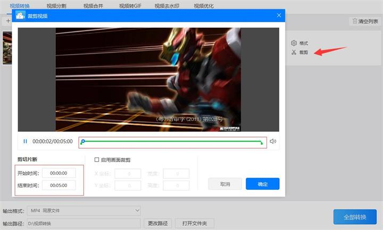
Task: Click the 剪切片断 section label
Action: (x=27, y=159)
